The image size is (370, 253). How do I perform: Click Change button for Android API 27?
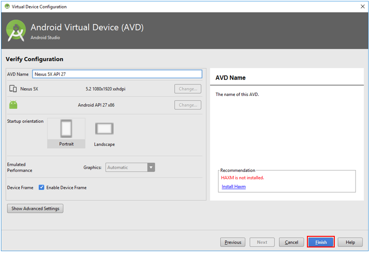point(188,105)
